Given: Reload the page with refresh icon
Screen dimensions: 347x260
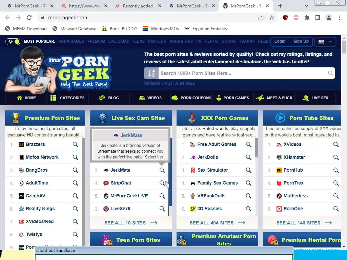Looking at the screenshot, I should tap(29, 18).
